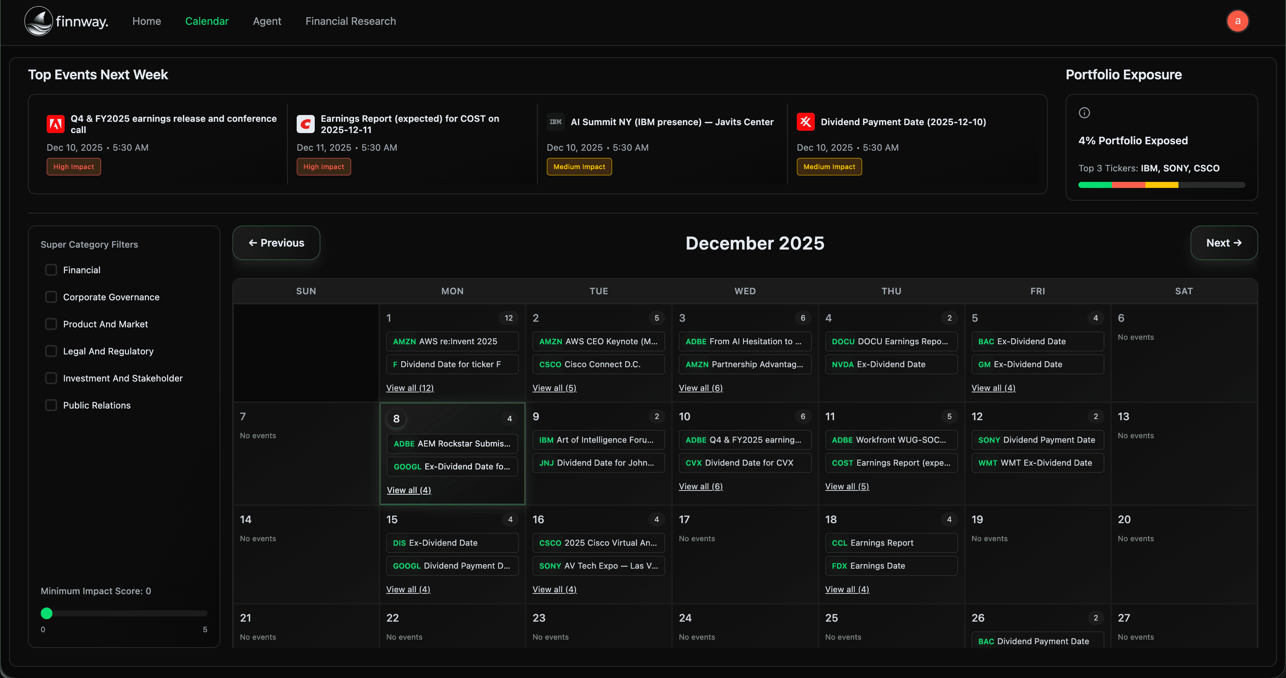Expand View all (4) on December 16
This screenshot has width=1286, height=678.
[x=554, y=589]
